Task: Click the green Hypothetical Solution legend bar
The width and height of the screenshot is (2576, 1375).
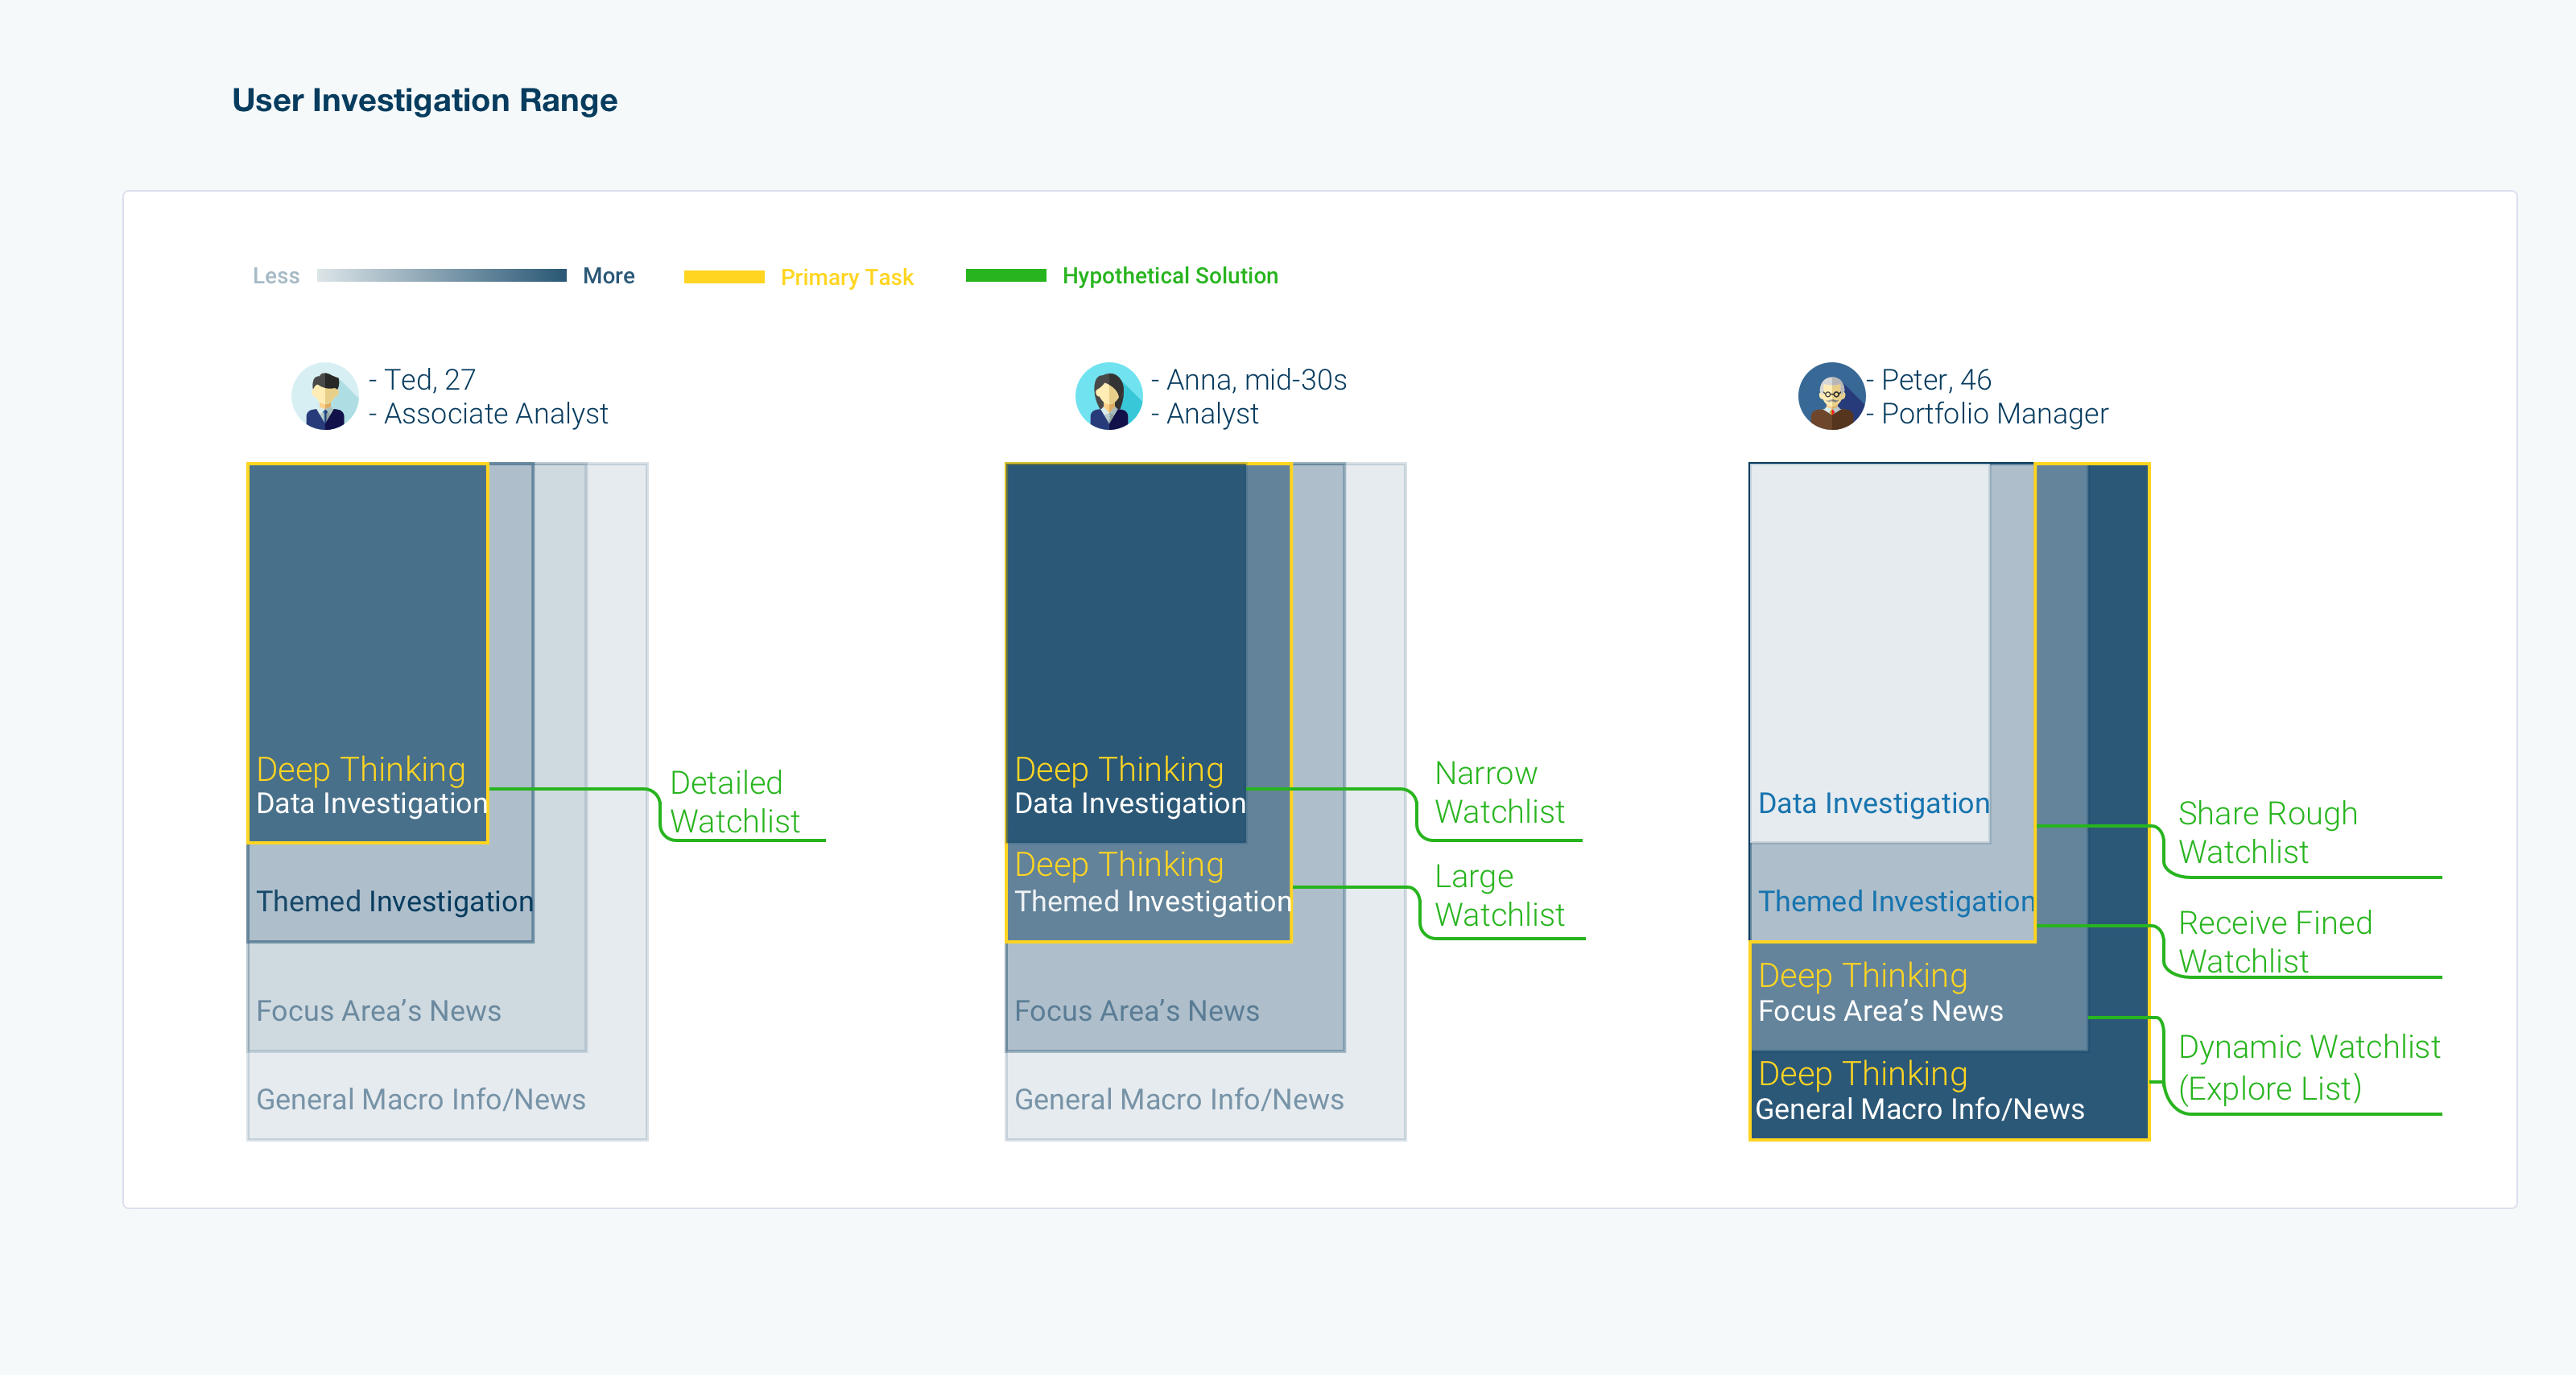Action: point(1005,275)
